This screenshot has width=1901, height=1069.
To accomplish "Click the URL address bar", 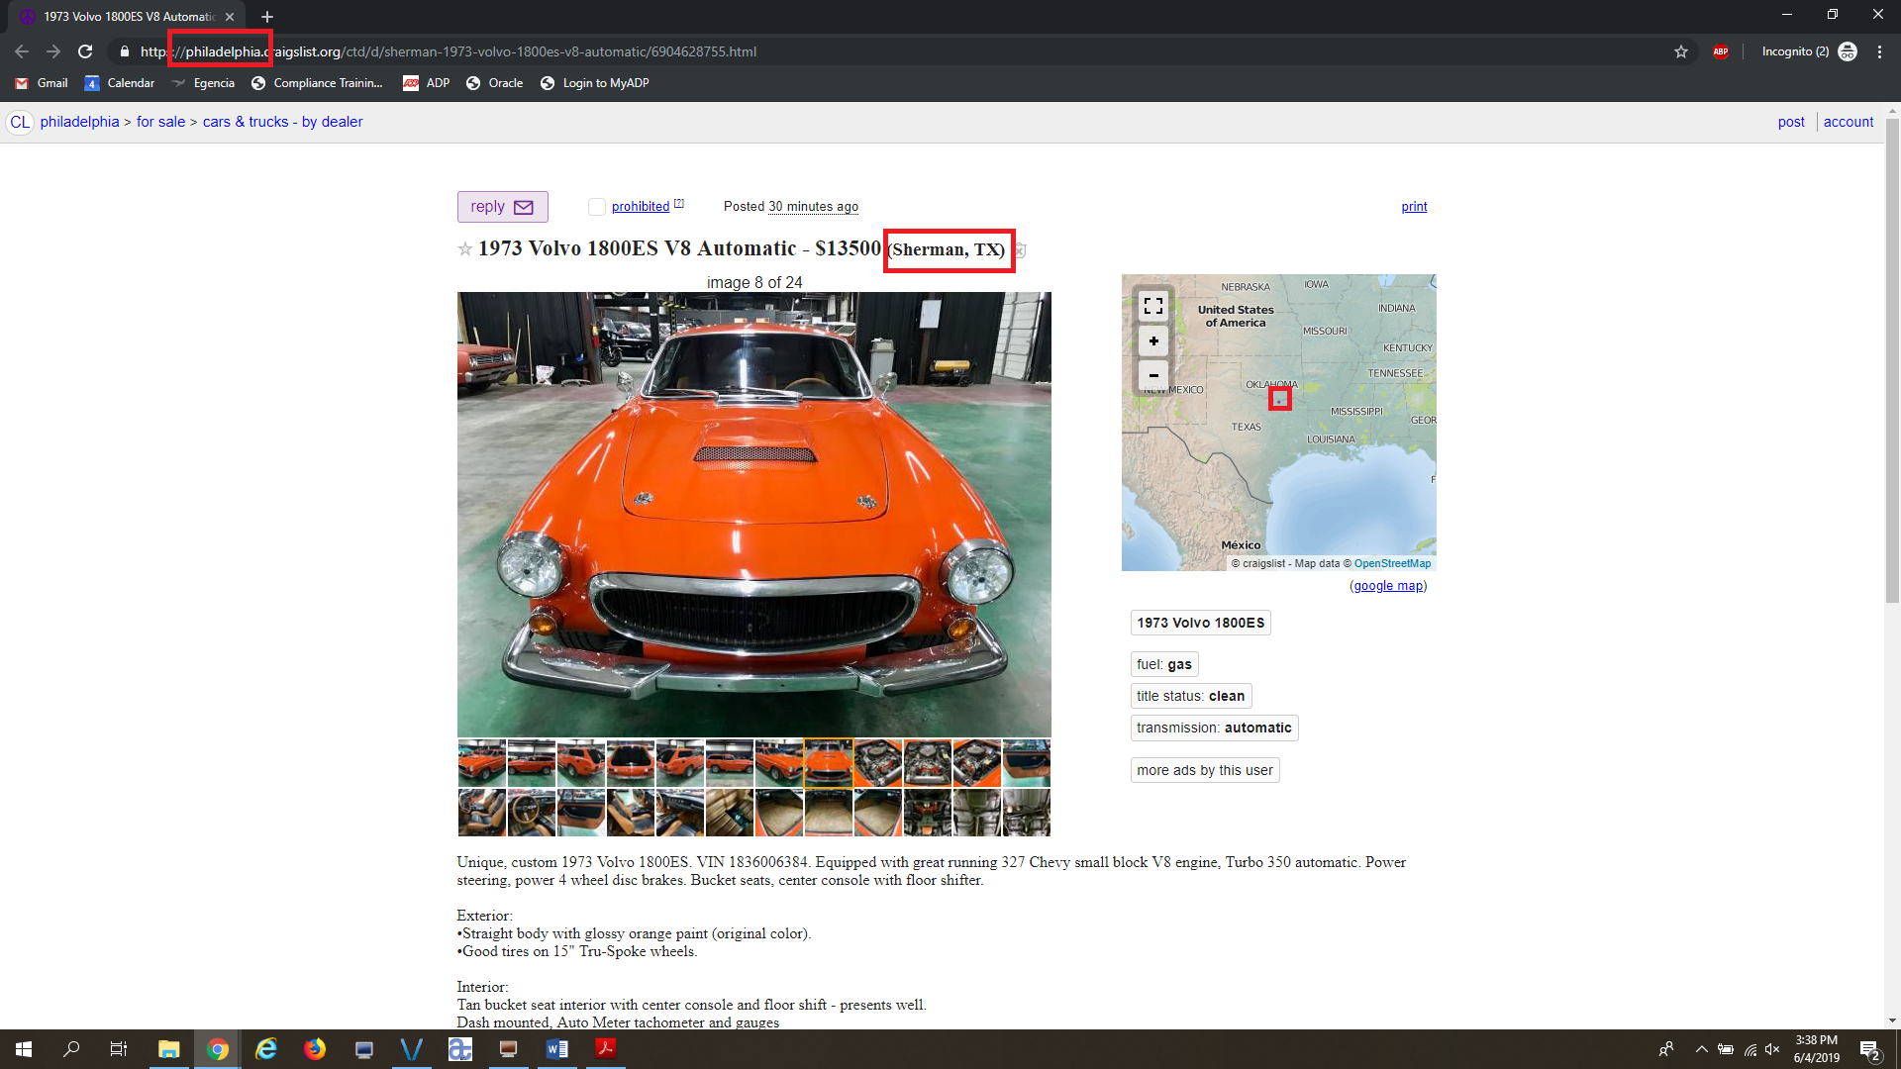I will coord(891,51).
